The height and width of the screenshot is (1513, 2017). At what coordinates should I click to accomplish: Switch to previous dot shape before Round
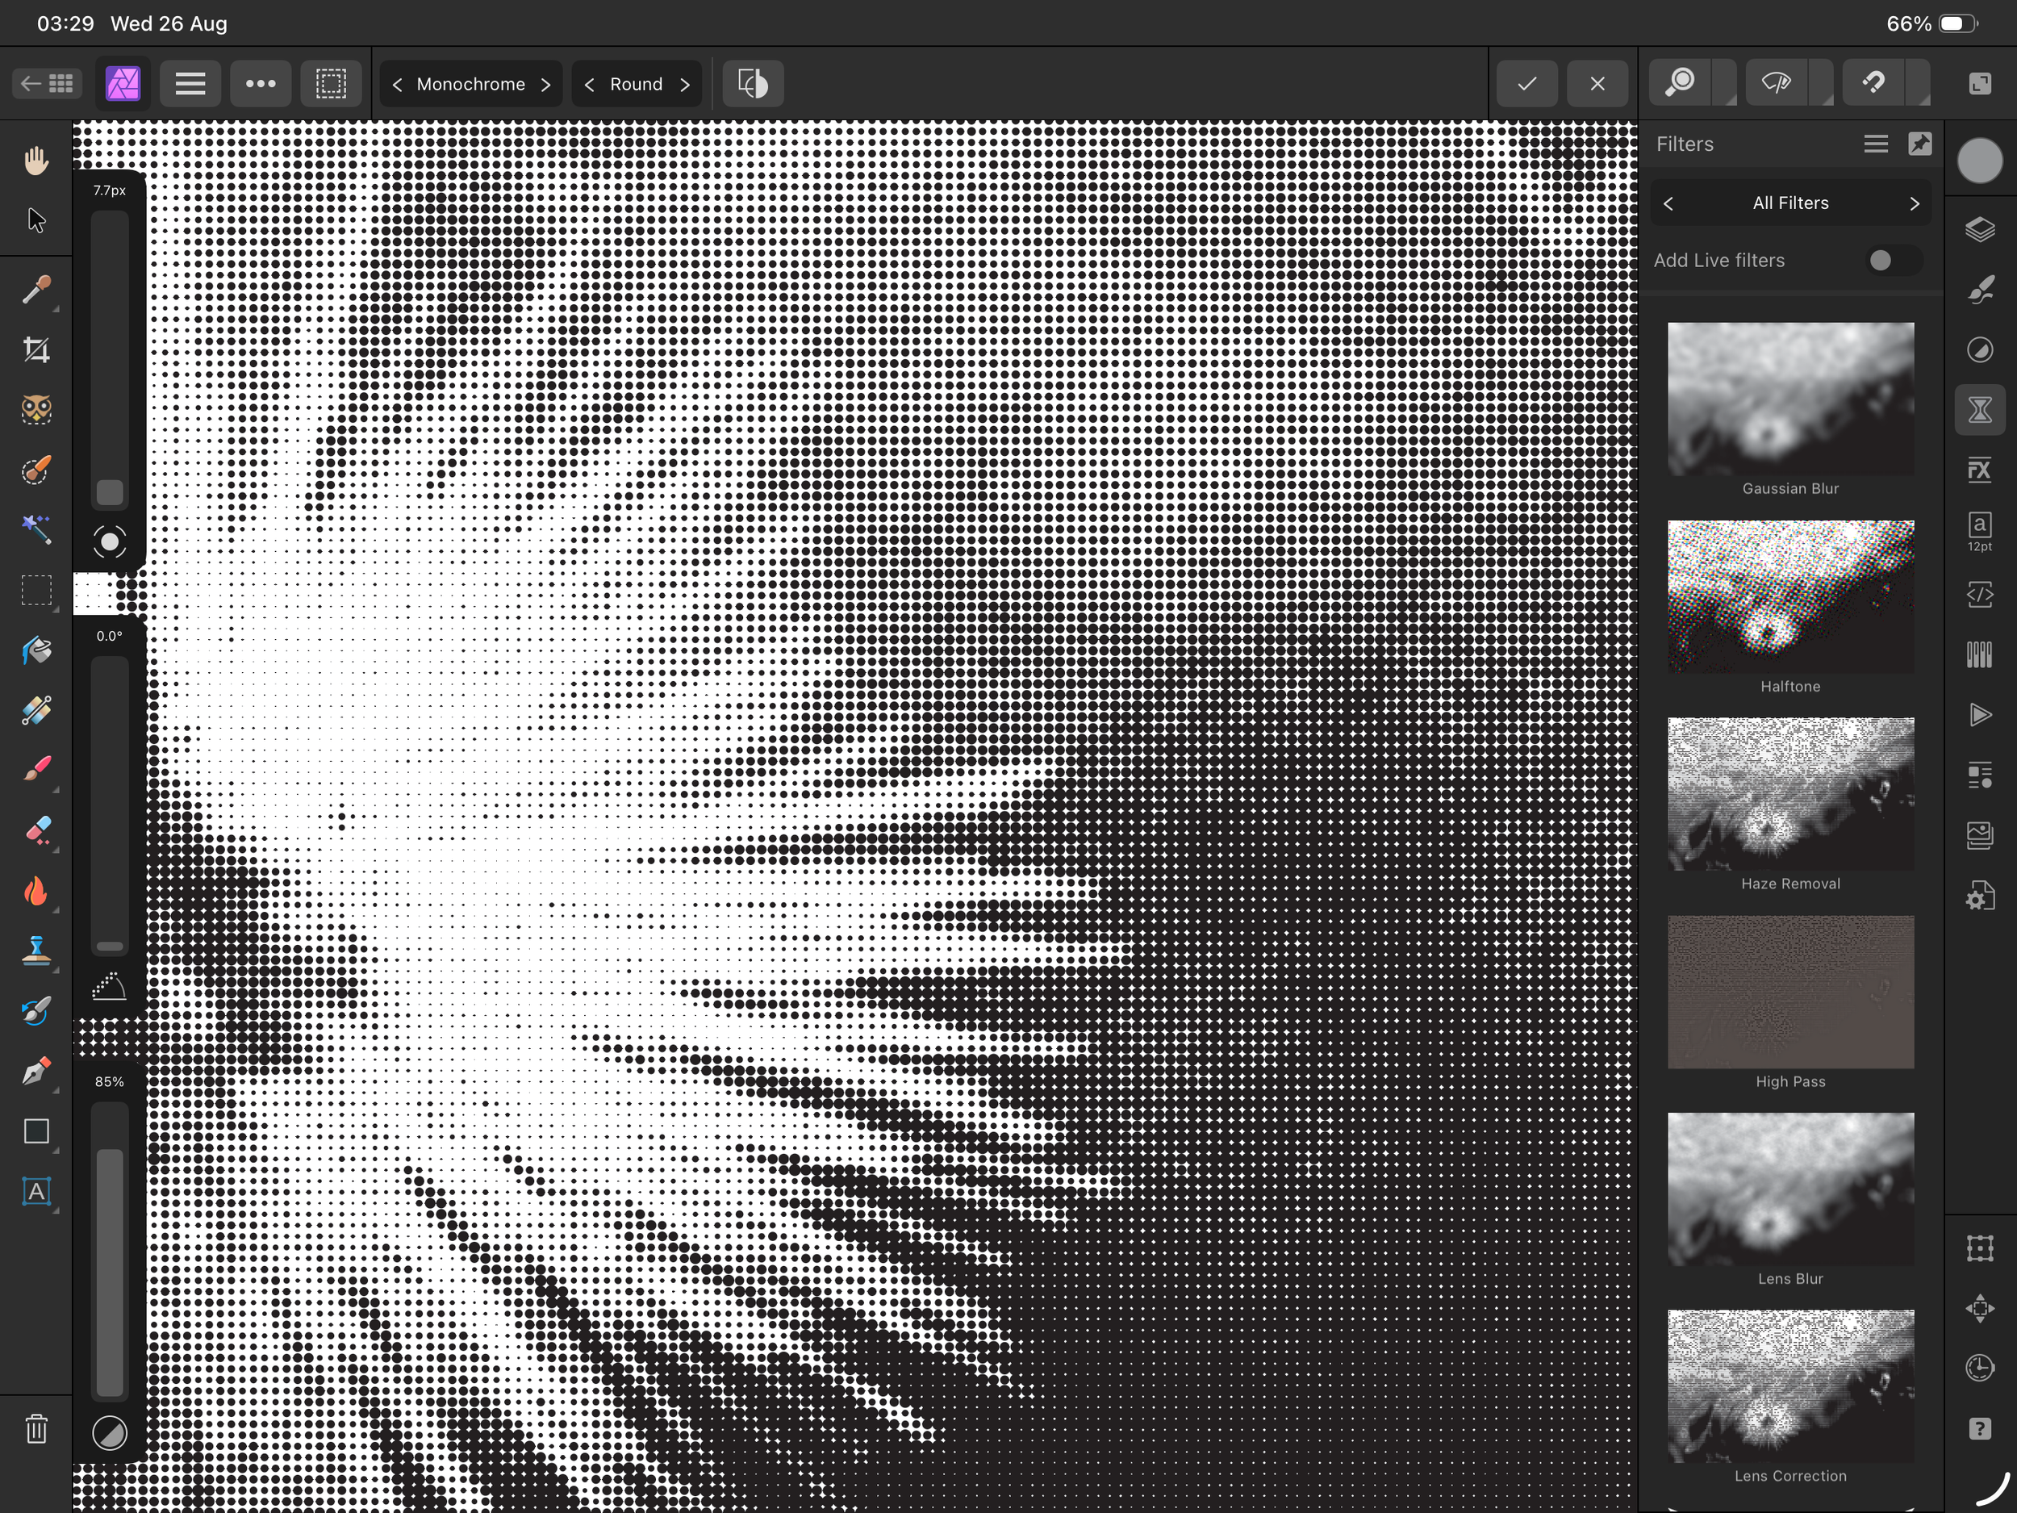pyautogui.click(x=589, y=85)
